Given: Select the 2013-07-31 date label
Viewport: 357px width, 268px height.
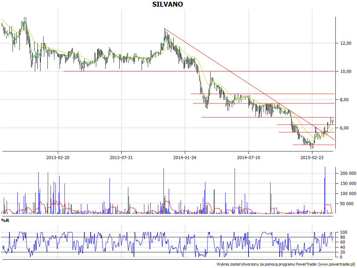Looking at the screenshot, I should [121, 157].
